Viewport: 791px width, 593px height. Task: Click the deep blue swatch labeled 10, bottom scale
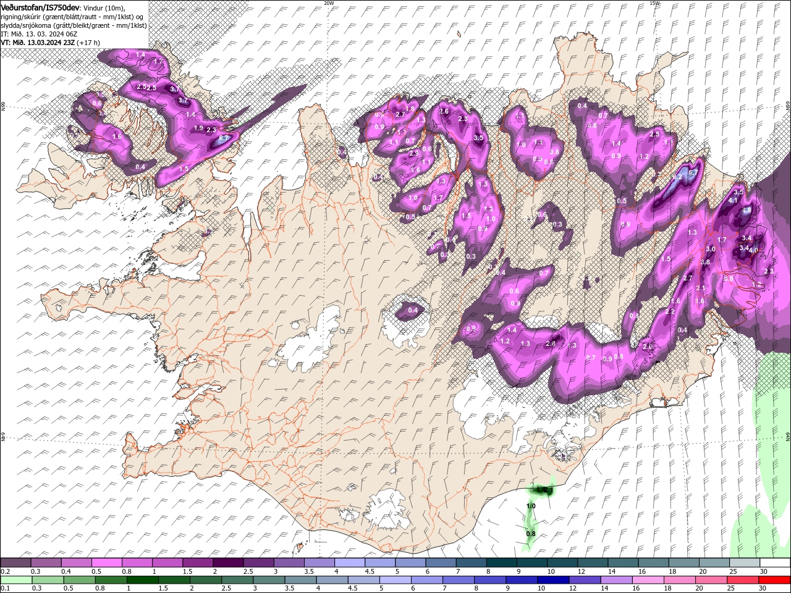[x=553, y=580]
